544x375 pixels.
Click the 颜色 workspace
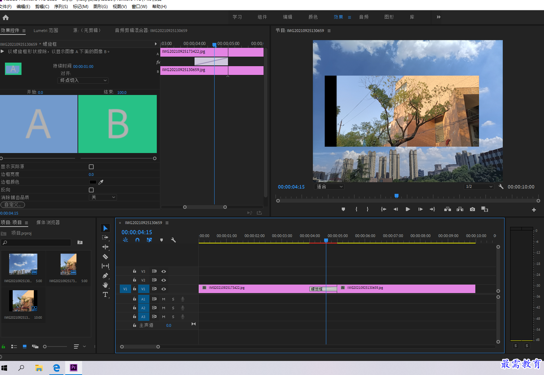coord(313,17)
